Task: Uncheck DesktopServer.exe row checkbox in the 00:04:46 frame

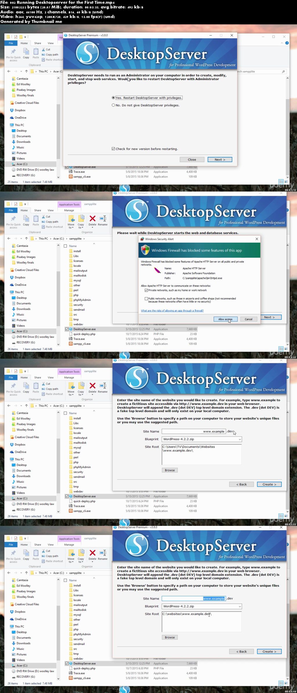Action: coord(67,663)
